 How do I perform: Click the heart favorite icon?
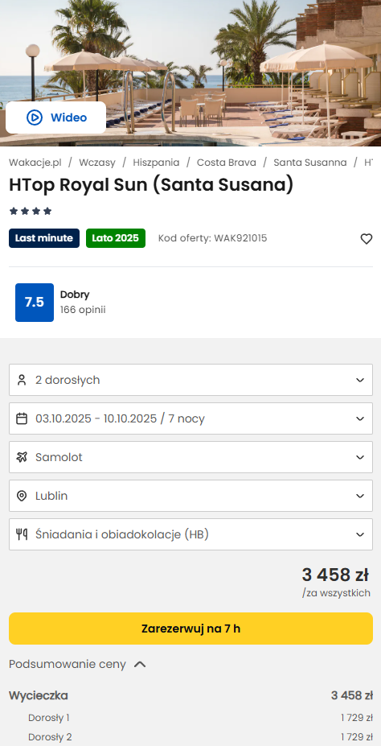[366, 239]
